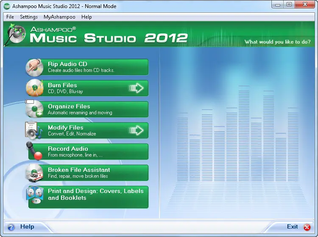Click the Rip Audio CD disc icon
Viewport: 318px width, 237px height.
click(34, 67)
